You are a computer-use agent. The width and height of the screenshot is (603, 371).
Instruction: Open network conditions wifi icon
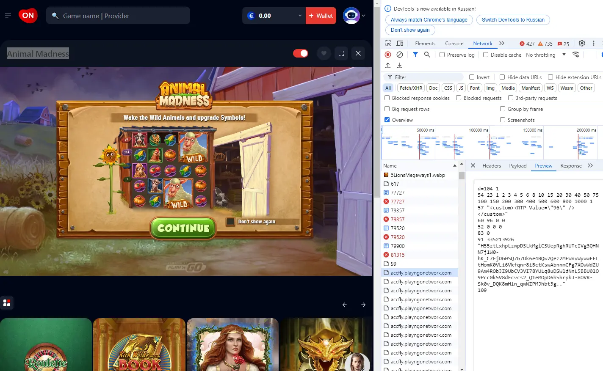[575, 55]
